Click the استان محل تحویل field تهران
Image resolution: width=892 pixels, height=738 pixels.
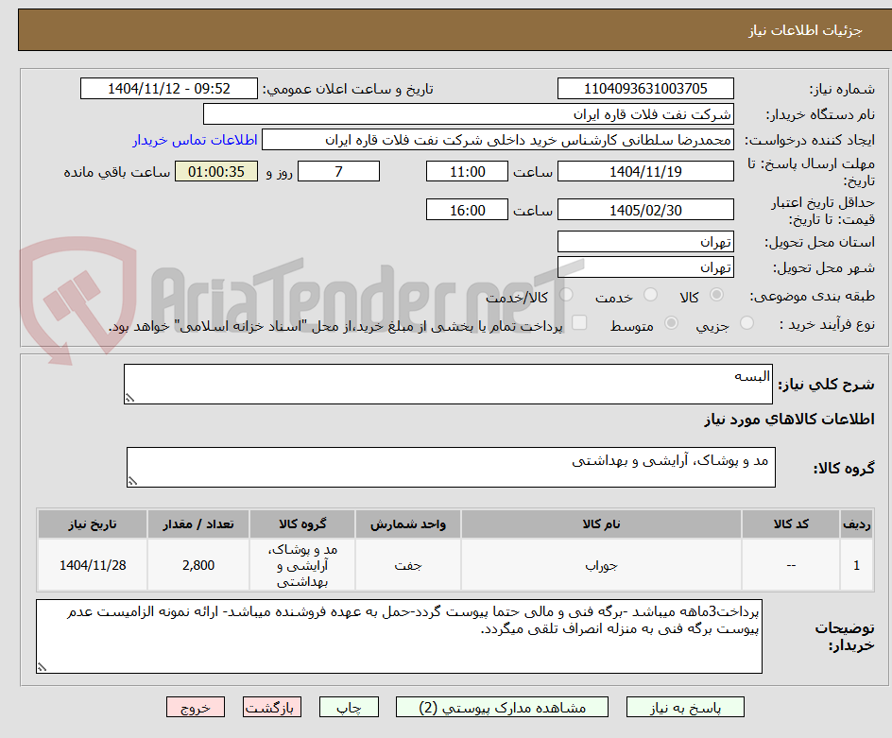(645, 242)
